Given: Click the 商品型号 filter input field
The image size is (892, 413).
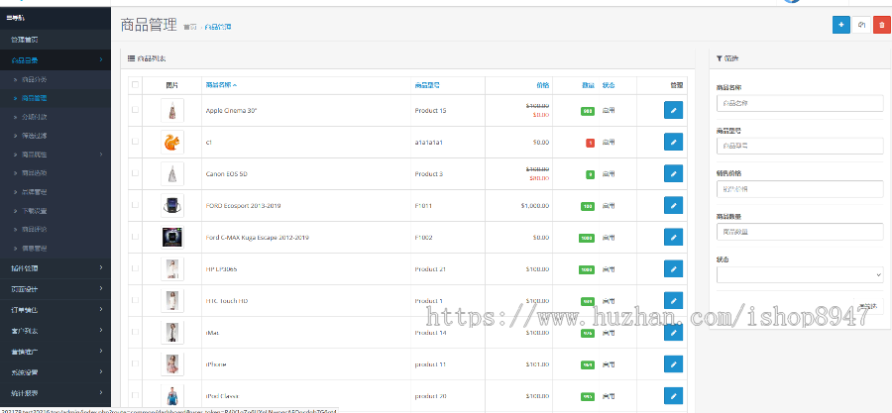Looking at the screenshot, I should [800, 146].
